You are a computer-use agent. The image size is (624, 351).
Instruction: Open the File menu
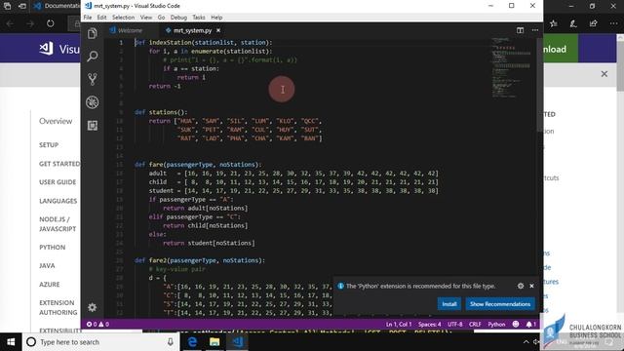[88, 18]
